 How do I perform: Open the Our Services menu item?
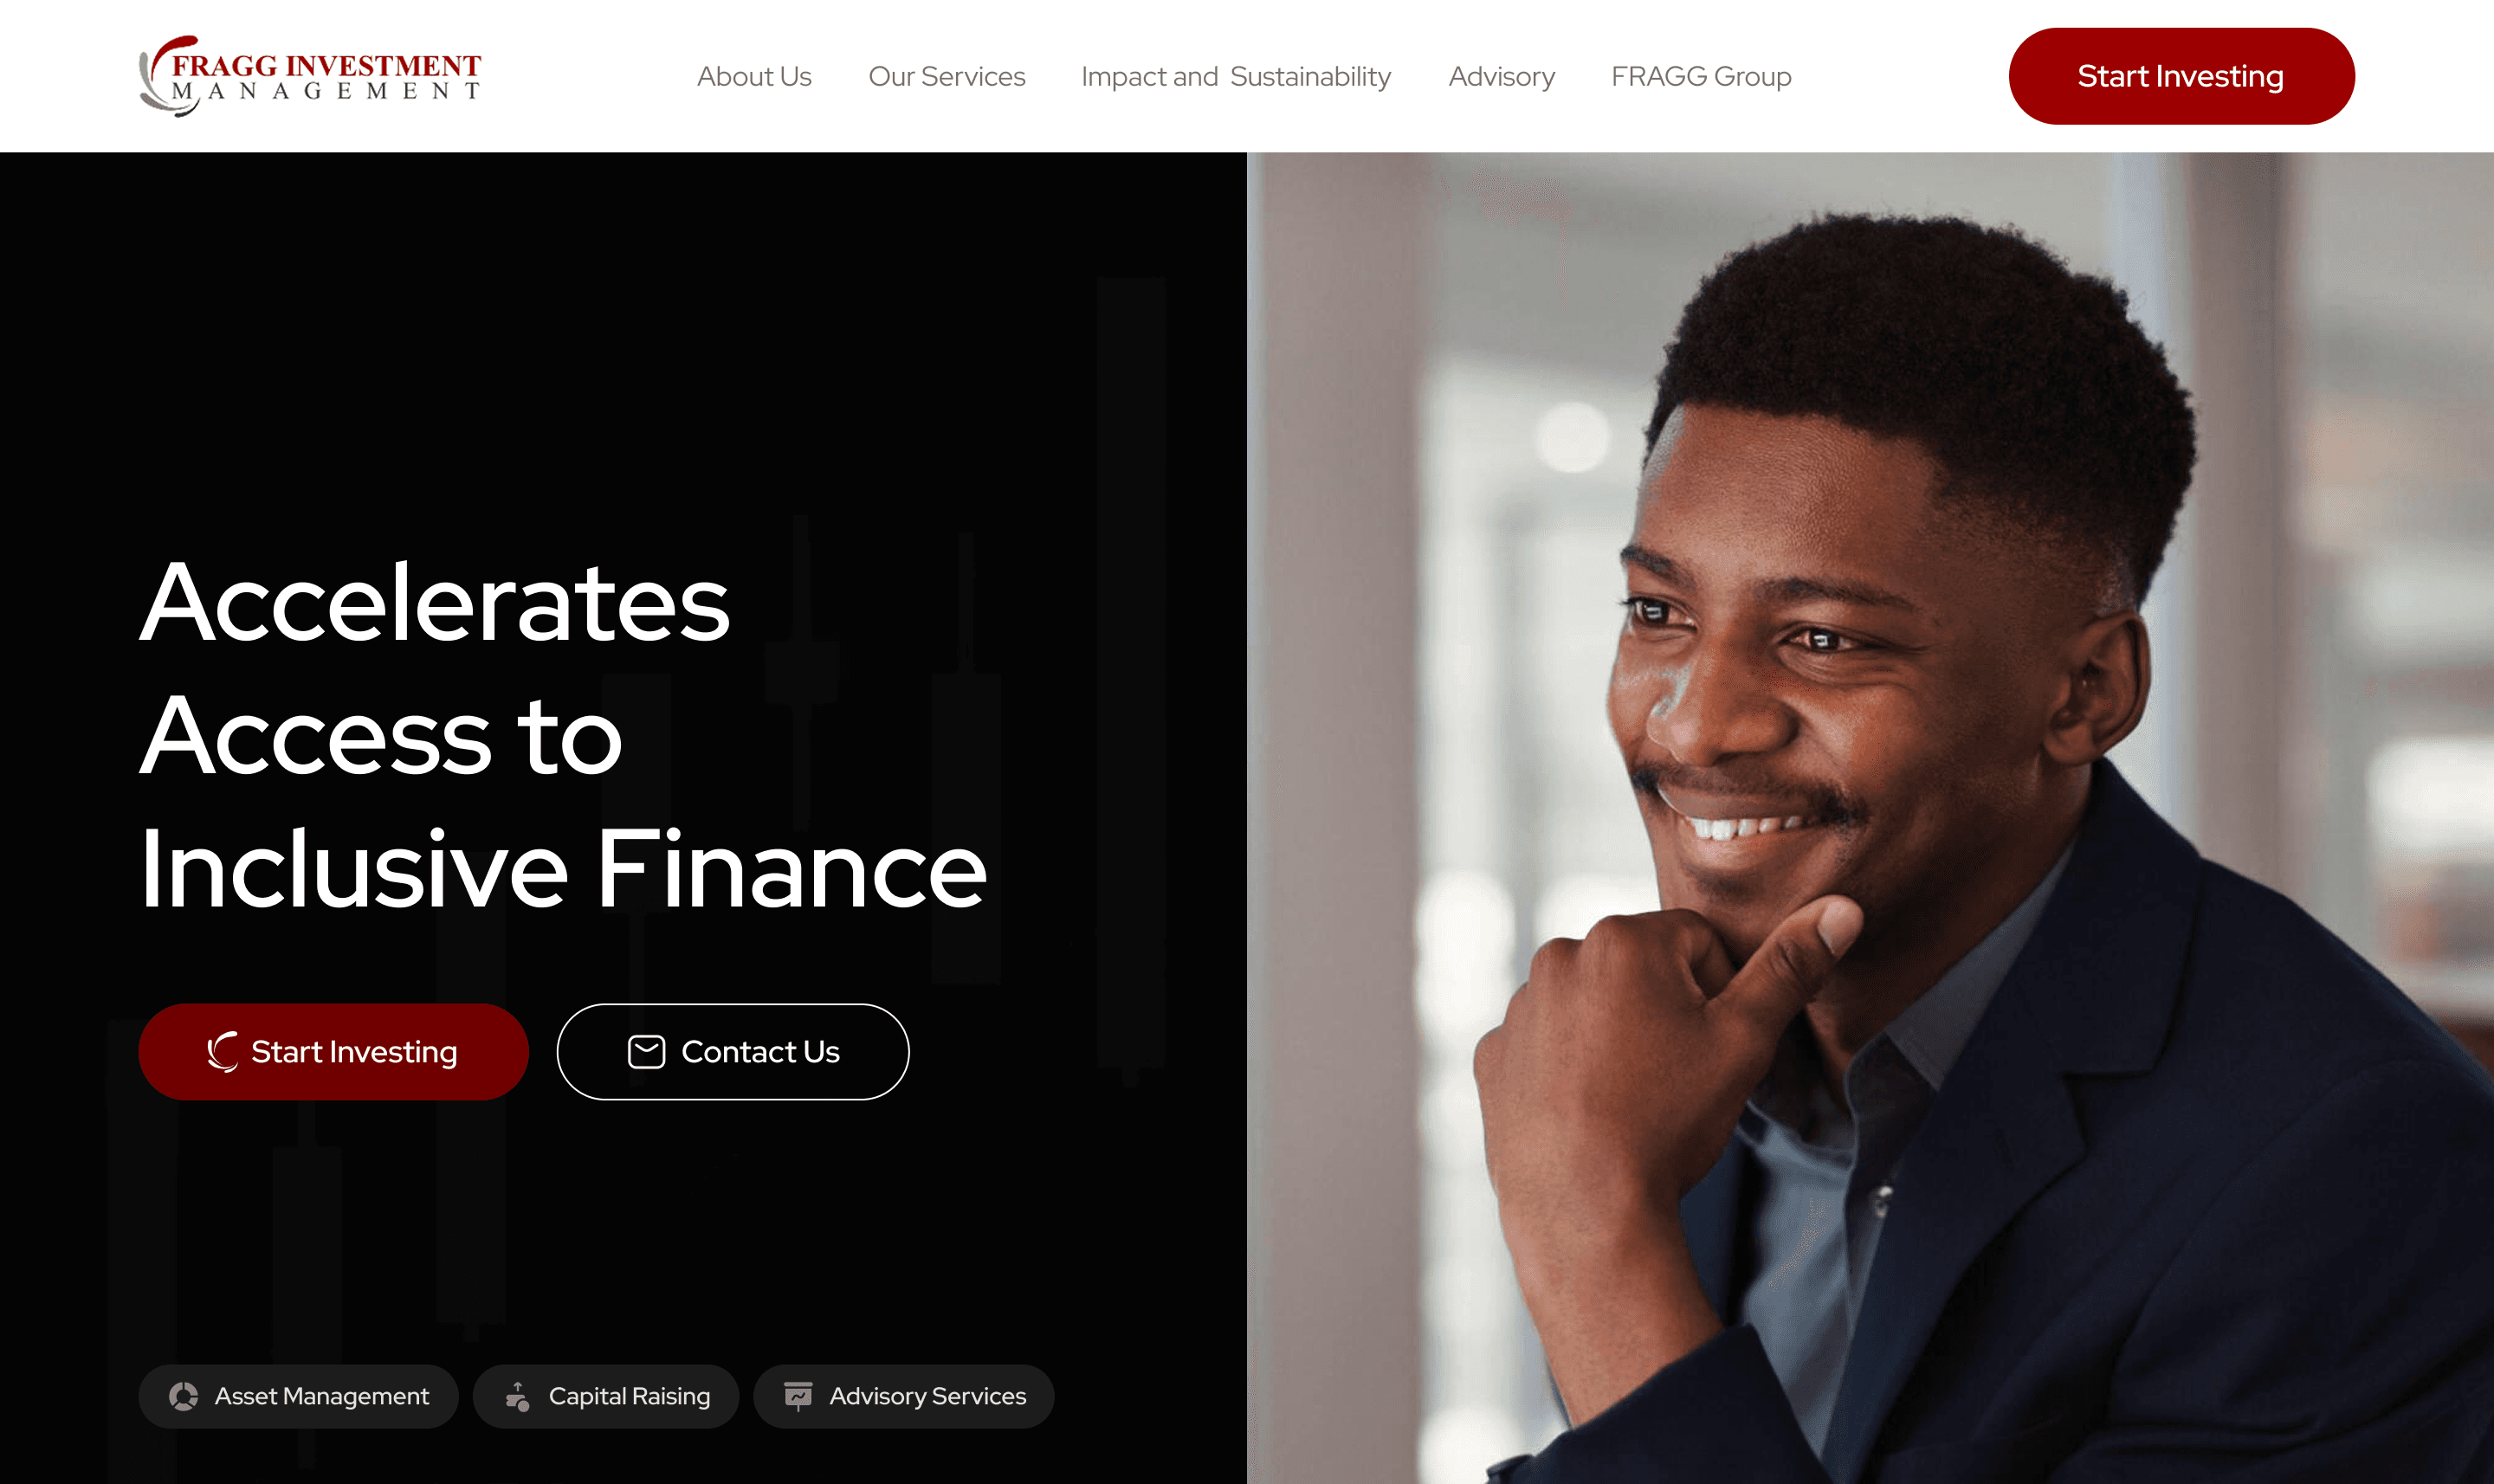click(x=946, y=76)
